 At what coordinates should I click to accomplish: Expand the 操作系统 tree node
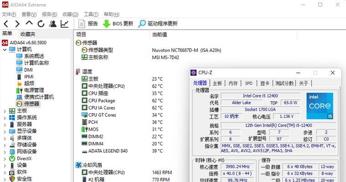pyautogui.click(x=5, y=118)
